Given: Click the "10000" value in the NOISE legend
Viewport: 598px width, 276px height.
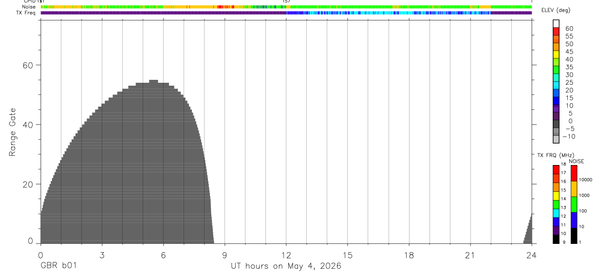Looking at the screenshot, I should coord(585,180).
